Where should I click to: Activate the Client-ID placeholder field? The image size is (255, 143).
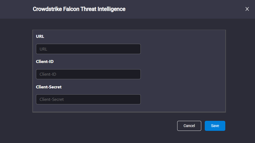tap(88, 74)
